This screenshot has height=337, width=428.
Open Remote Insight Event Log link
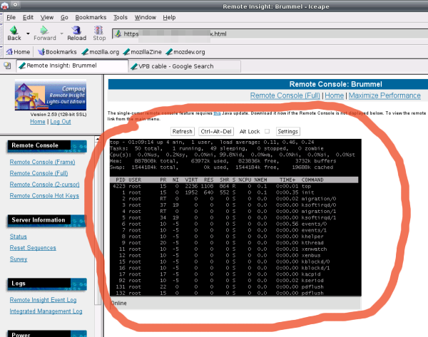point(43,300)
